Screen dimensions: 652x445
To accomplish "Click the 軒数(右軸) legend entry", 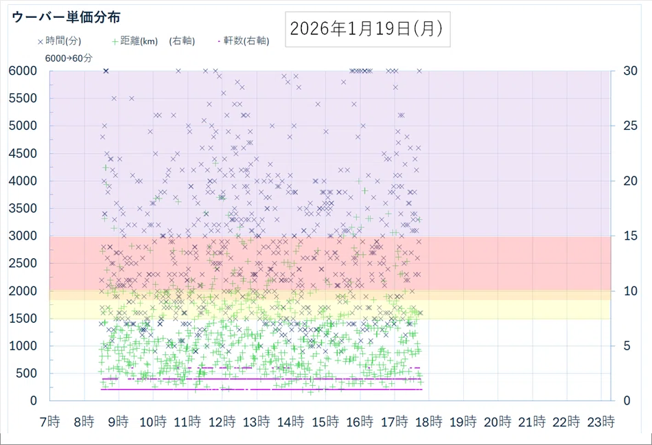I will (244, 41).
